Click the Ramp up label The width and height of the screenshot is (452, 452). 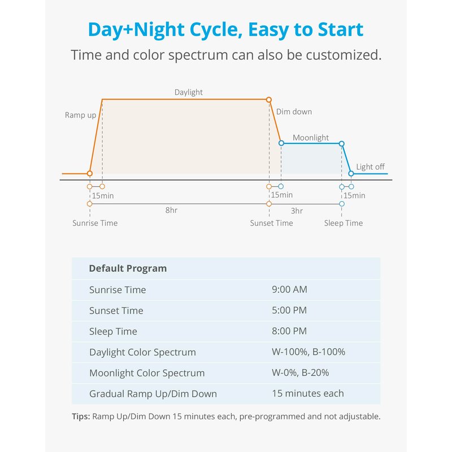point(80,115)
